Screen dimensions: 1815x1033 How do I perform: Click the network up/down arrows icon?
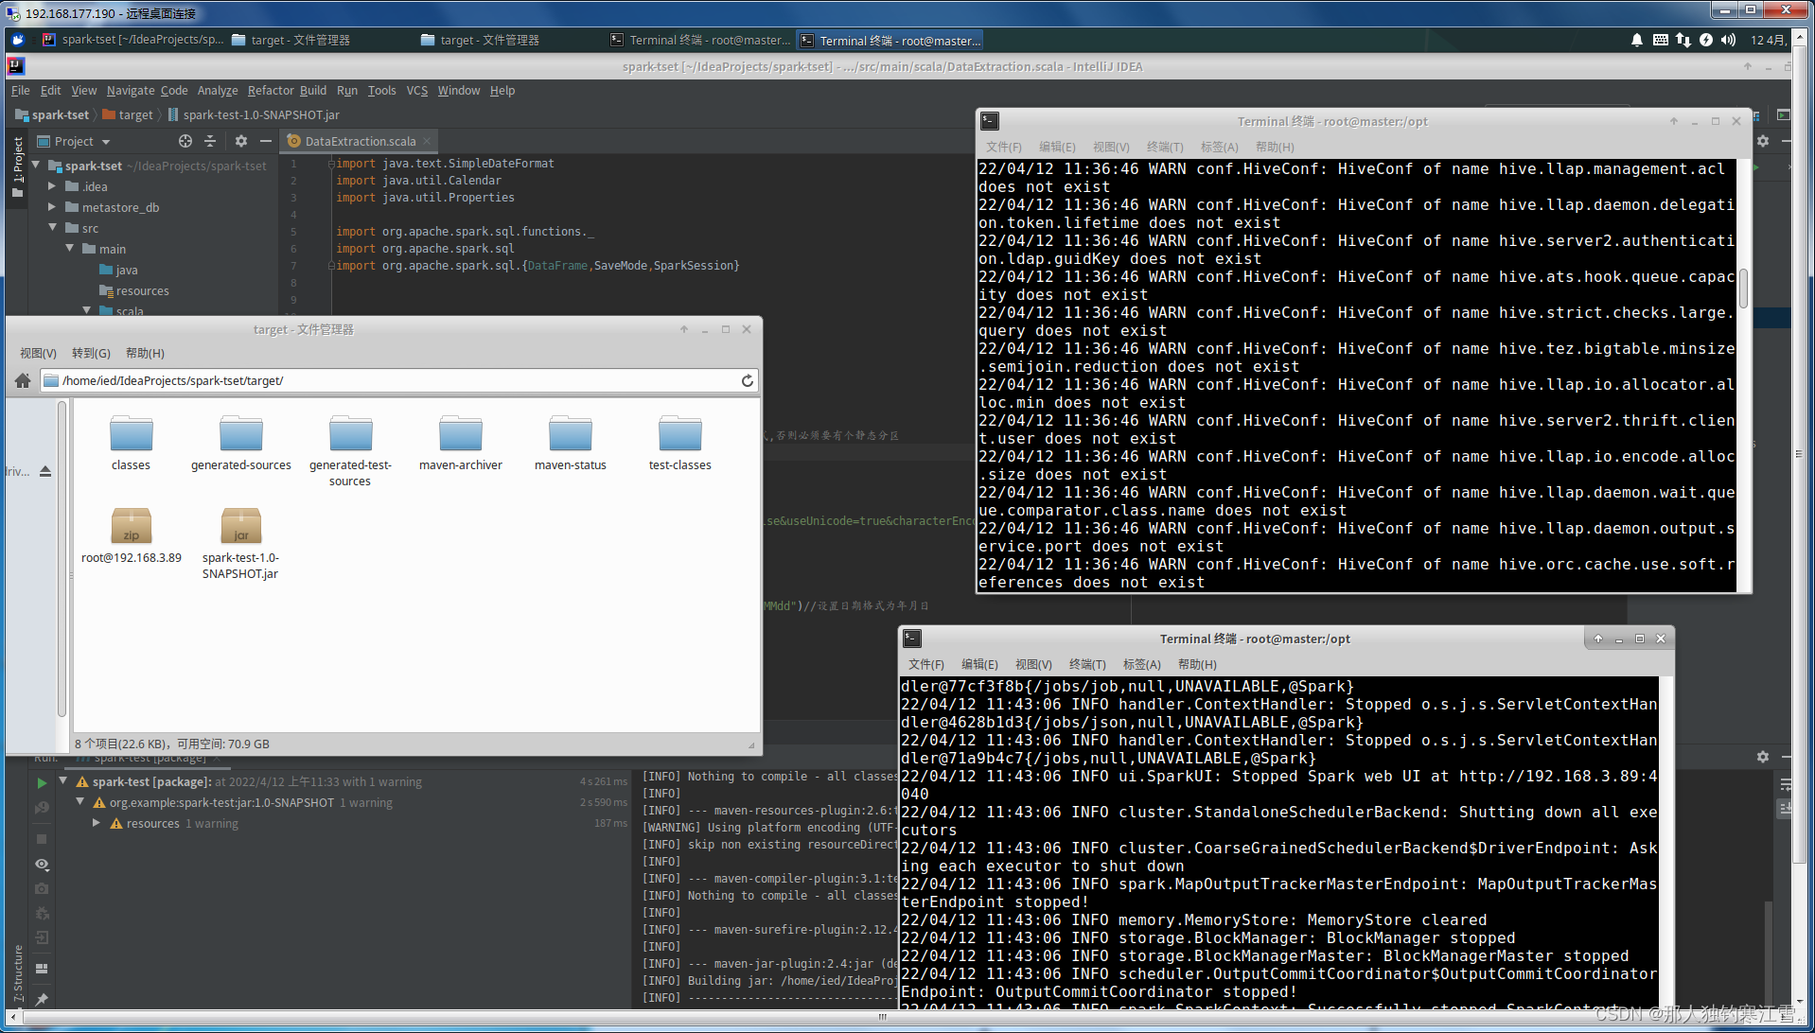pyautogui.click(x=1683, y=40)
